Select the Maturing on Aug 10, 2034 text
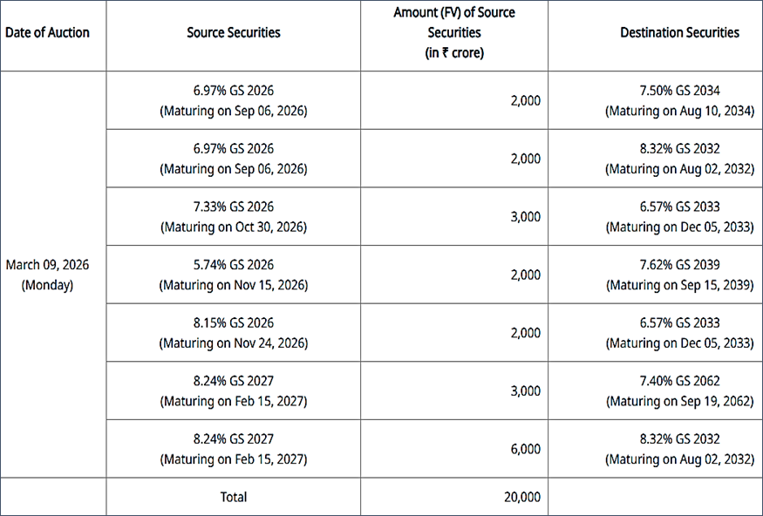Image resolution: width=763 pixels, height=516 pixels. pyautogui.click(x=679, y=111)
